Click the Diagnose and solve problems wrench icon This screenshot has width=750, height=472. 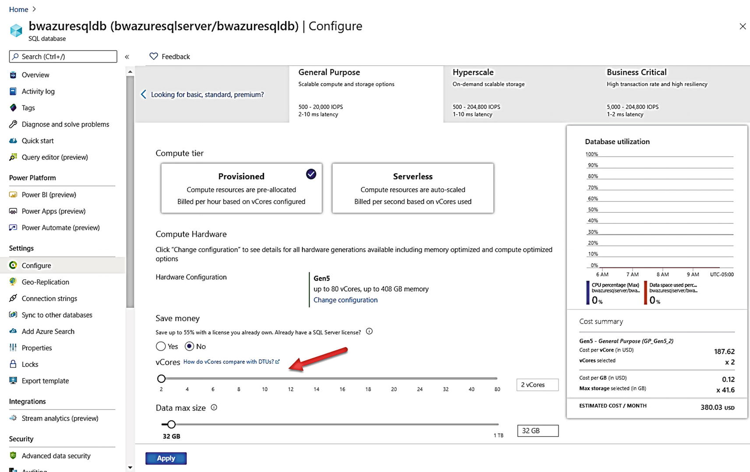tap(13, 124)
